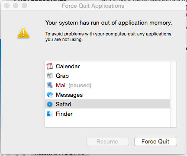Click the application list scrollbar track
This screenshot has width=187, height=156.
click(174, 94)
